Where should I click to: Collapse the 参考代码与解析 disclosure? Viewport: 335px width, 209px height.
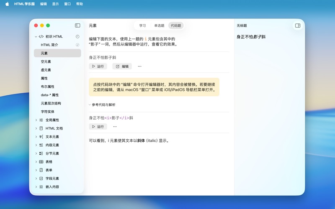coord(90,105)
